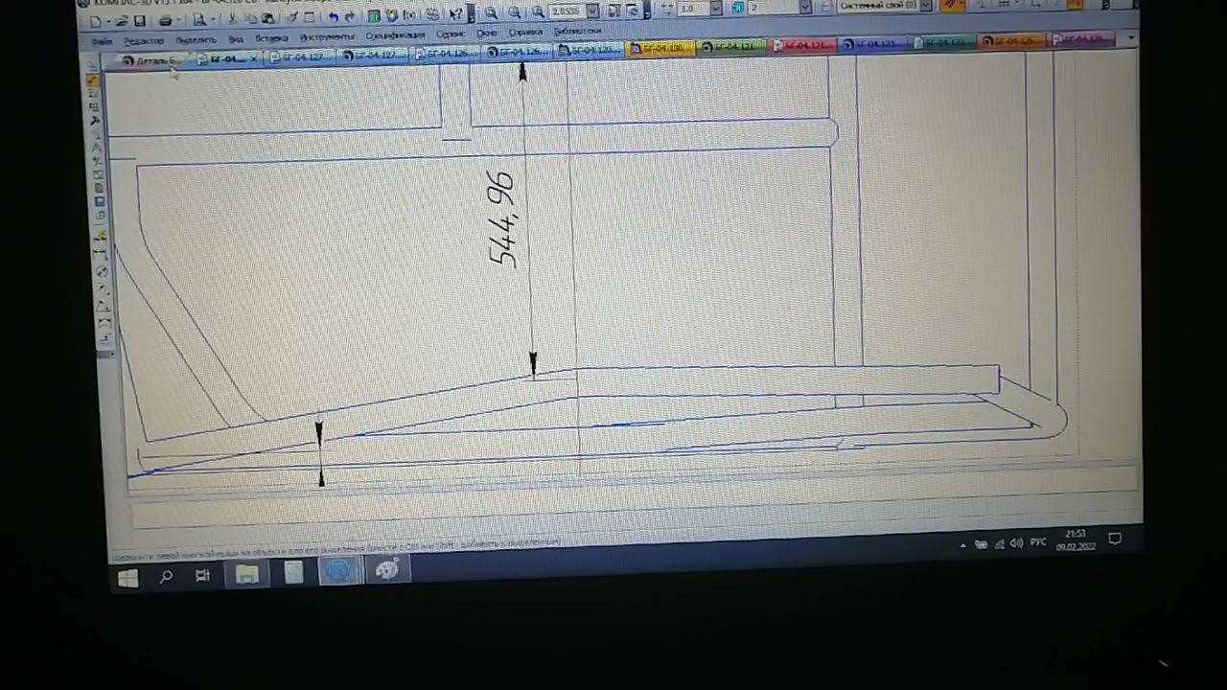
Task: Switch to the yellow БГ-04 document tab
Action: point(660,48)
